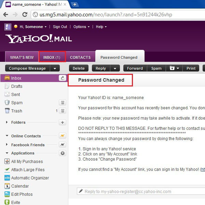205x205 pixels.
Task: Open a new browser tab
Action: (74, 4)
